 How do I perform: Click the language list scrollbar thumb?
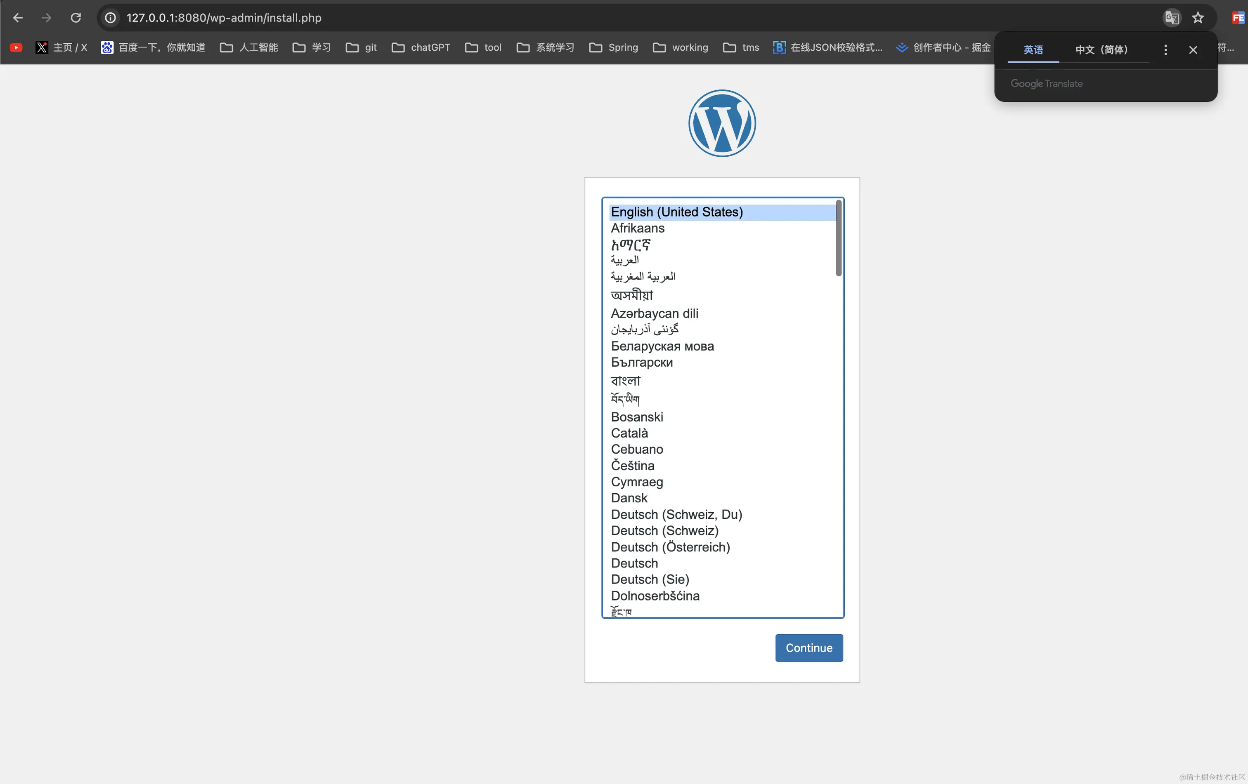pos(839,238)
